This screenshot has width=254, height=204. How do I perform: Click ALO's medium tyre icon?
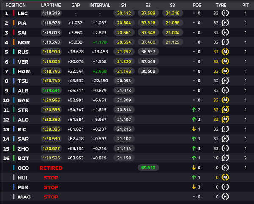coord(225,120)
